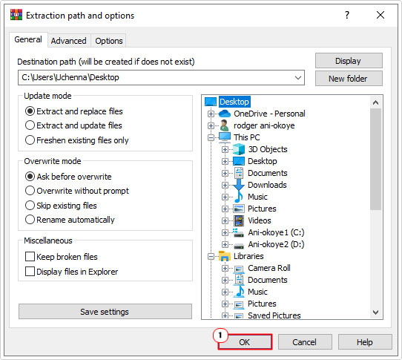Viewport: 402px width, 360px height.
Task: Click the Music note icon under This PC
Action: 239,197
